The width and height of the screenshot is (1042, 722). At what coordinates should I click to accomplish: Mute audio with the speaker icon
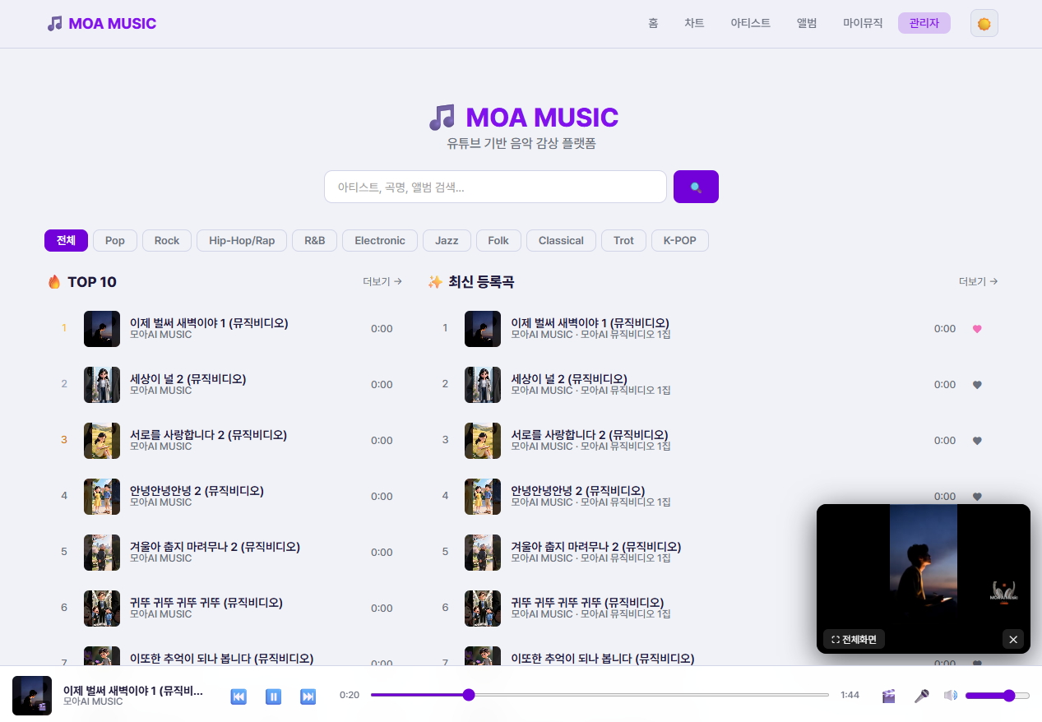tap(951, 696)
